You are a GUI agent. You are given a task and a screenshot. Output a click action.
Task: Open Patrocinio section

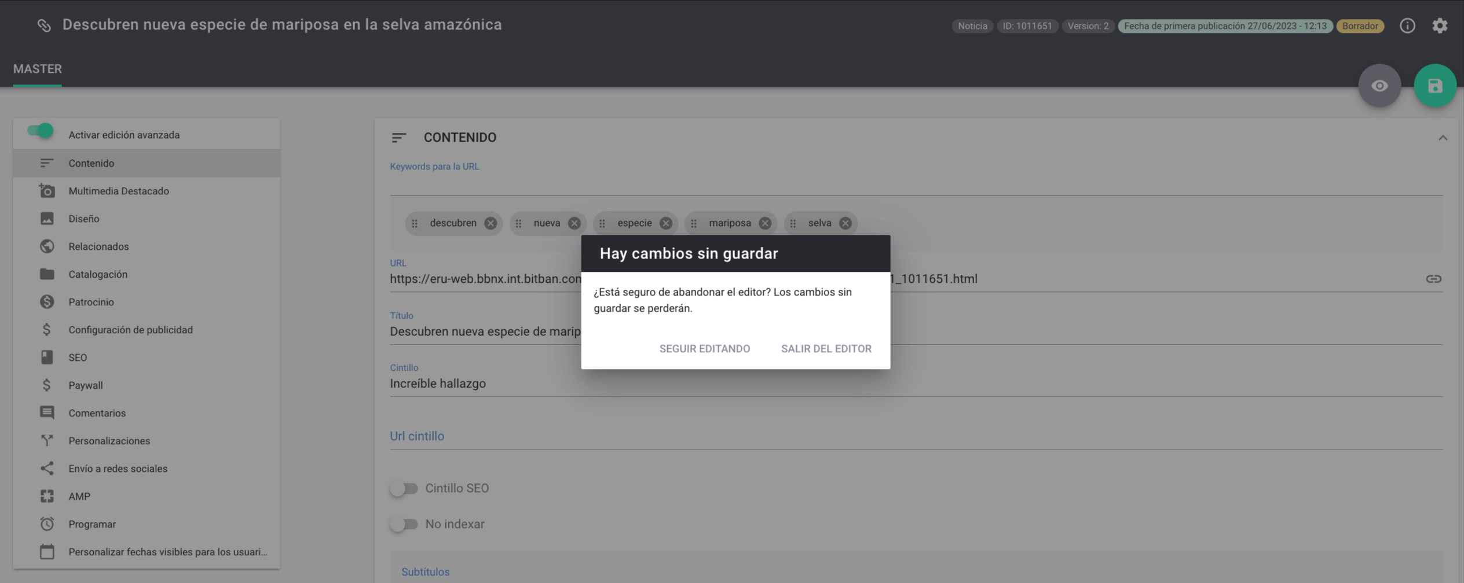tap(147, 302)
